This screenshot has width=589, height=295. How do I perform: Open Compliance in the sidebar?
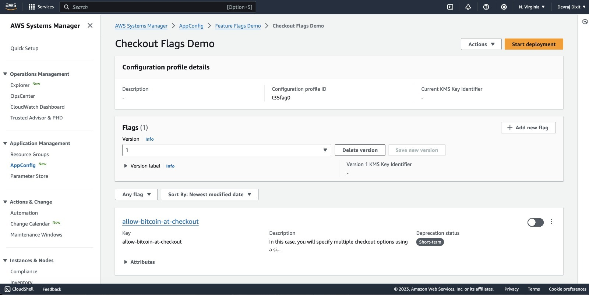24,271
